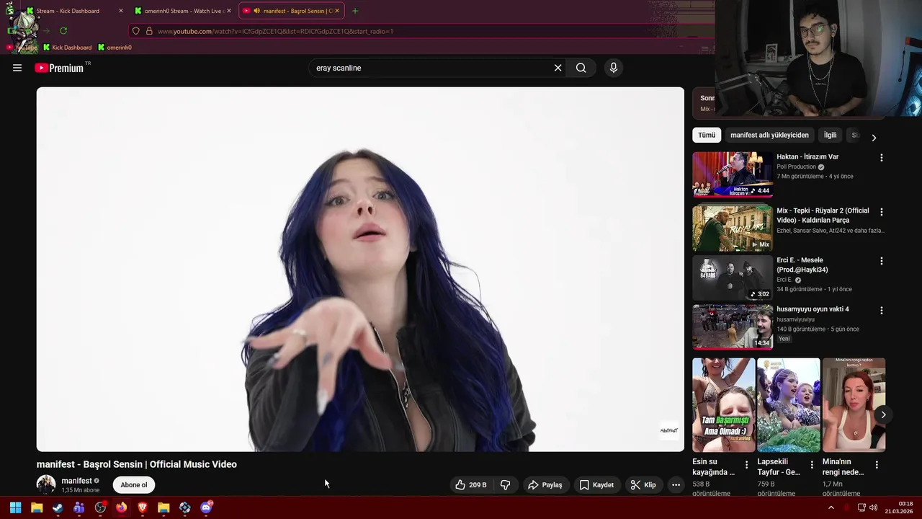The width and height of the screenshot is (922, 519).
Task: Open Mina'nın rengi neden short thumbnail
Action: pos(854,405)
